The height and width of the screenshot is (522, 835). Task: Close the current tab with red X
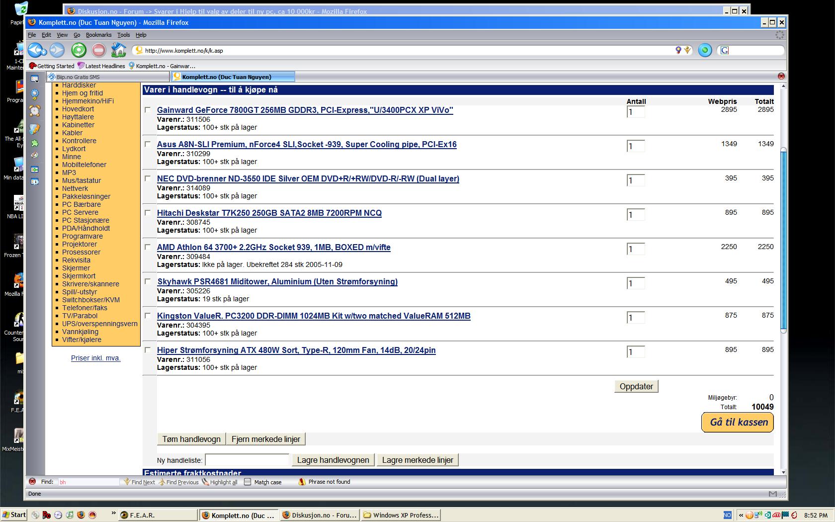coord(781,76)
